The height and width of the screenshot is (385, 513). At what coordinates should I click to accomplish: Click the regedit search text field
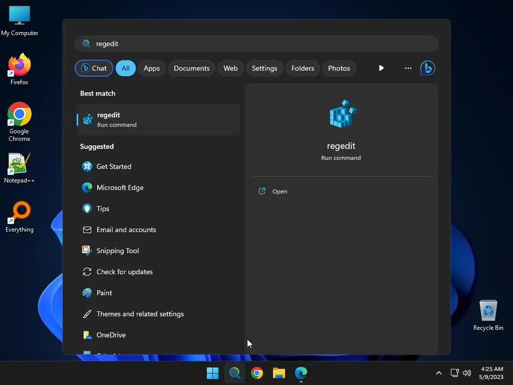[x=256, y=44]
